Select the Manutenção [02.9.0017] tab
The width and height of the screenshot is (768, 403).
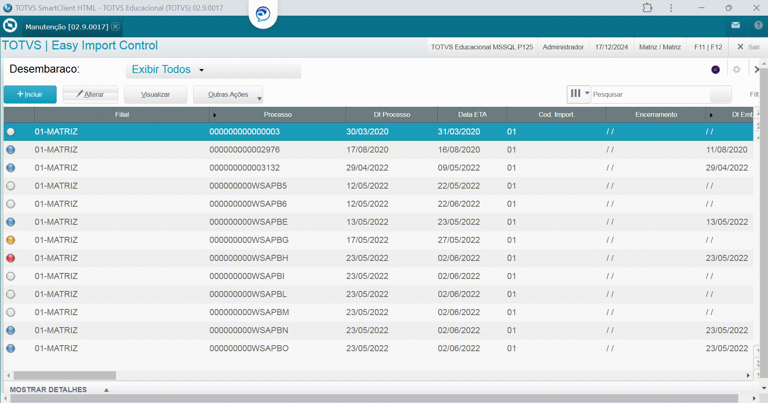tap(67, 26)
